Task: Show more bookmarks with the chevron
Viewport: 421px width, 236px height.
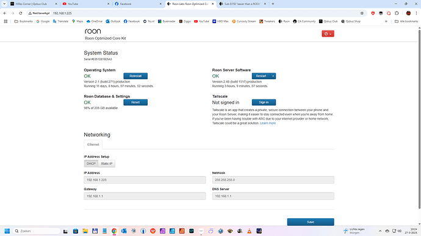Action: click(386, 21)
